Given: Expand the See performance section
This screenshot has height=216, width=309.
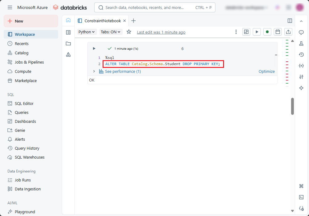Looking at the screenshot, I should [x=94, y=71].
